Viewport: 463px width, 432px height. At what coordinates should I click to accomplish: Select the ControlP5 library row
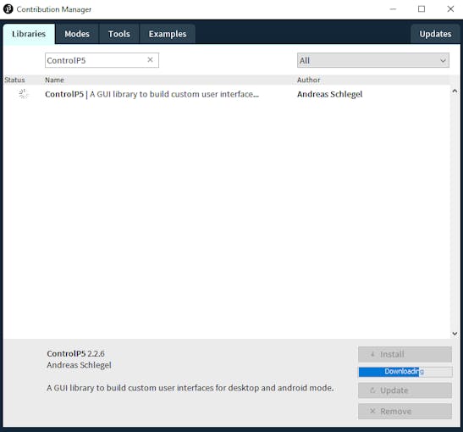[x=227, y=94]
